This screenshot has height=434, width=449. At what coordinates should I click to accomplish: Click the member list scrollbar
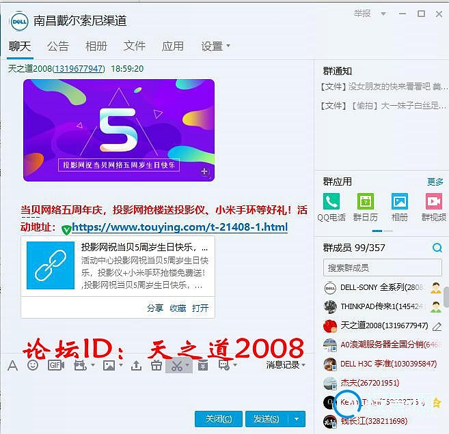[446, 298]
